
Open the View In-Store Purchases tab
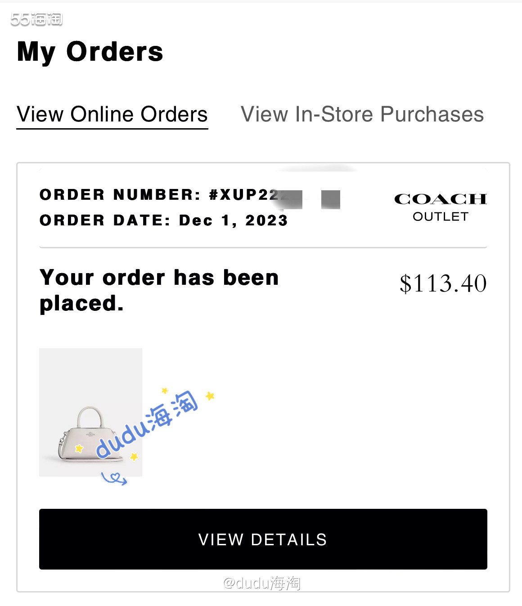362,114
